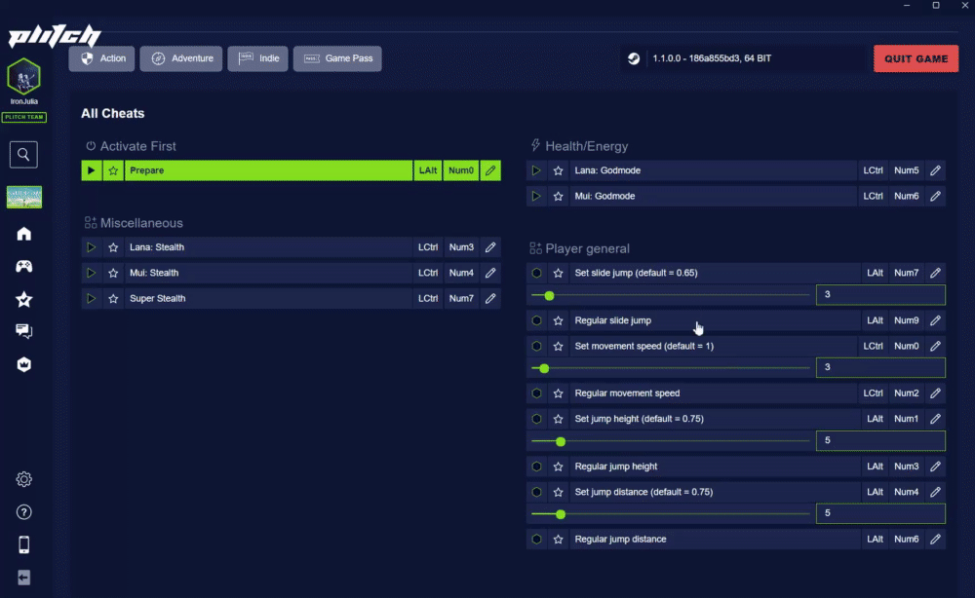Click Num0 hotkey of Prepare cheat

pos(461,170)
